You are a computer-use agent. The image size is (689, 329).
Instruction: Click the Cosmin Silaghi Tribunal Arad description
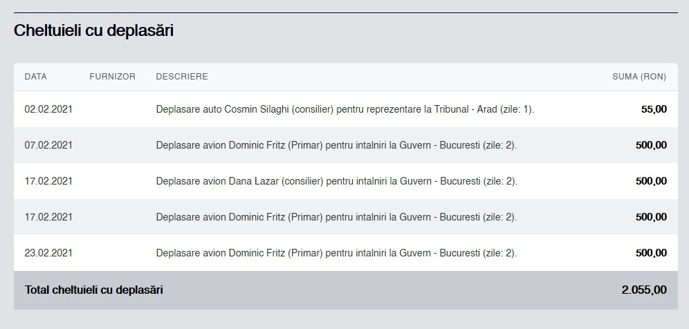click(x=345, y=109)
